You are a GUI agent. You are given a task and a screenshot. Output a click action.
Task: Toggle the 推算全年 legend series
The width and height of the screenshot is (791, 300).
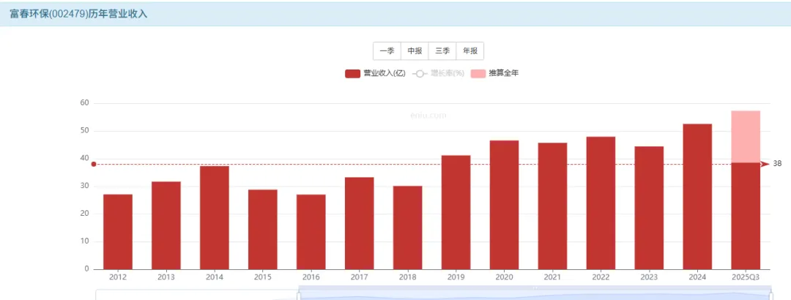point(495,74)
